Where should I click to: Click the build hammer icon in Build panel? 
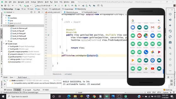[x=5, y=81]
